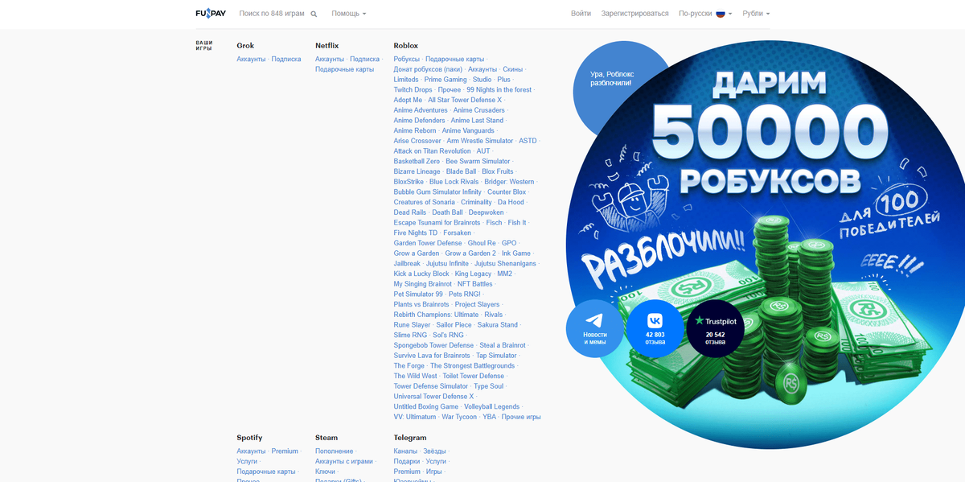
Task: Open the Spotify category heading
Action: point(249,438)
